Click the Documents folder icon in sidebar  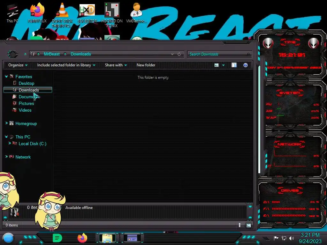click(x=14, y=96)
